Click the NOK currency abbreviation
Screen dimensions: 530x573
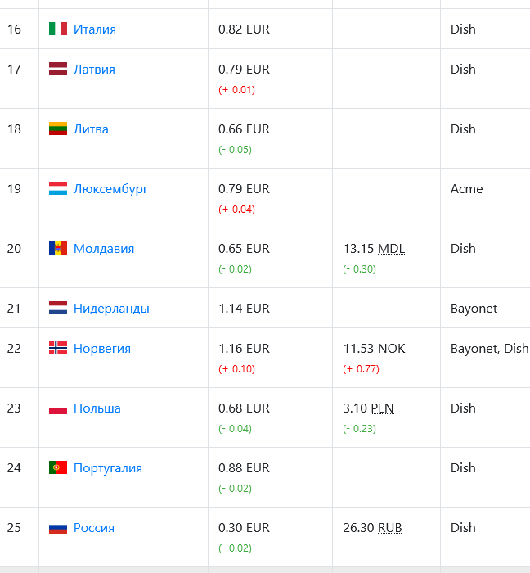click(391, 349)
